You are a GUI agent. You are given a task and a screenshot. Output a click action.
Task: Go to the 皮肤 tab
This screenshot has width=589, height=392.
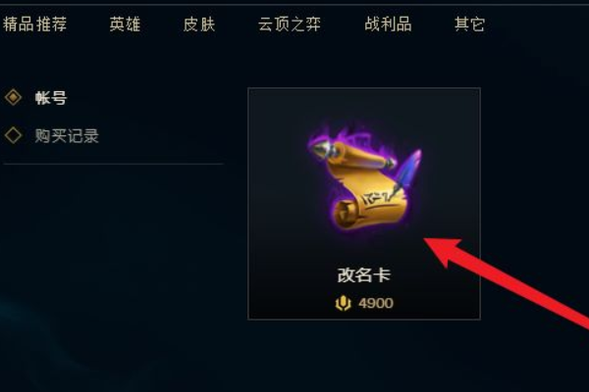[x=199, y=24]
